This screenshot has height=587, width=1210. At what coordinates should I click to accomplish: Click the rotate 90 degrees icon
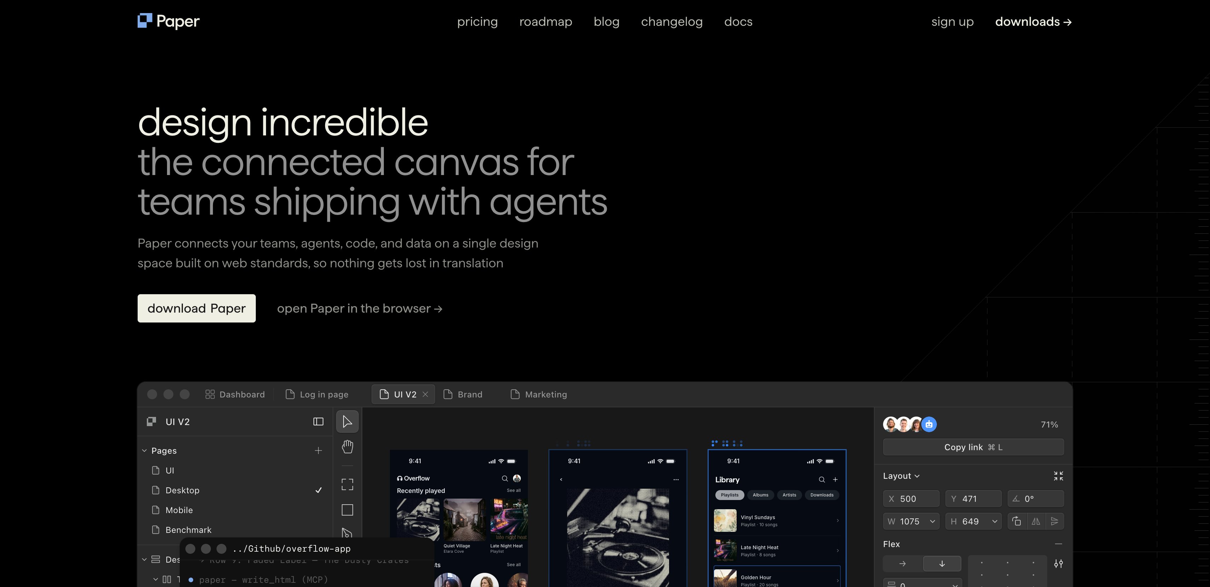pyautogui.click(x=1016, y=521)
